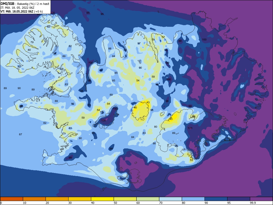Click the 20–30 amber legend swatch
273x205 pixels.
57,199
